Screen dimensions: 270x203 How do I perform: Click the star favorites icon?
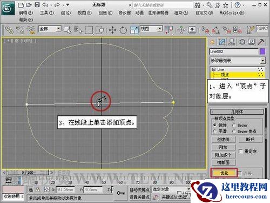[226, 5]
